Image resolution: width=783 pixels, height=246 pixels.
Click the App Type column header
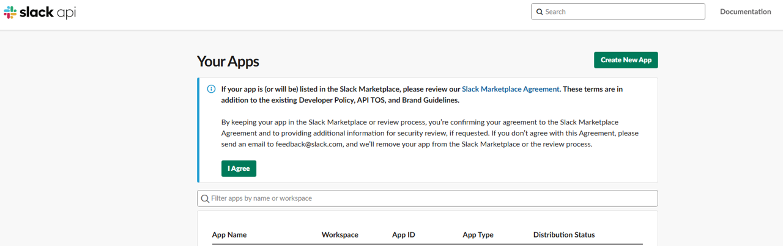click(x=478, y=235)
